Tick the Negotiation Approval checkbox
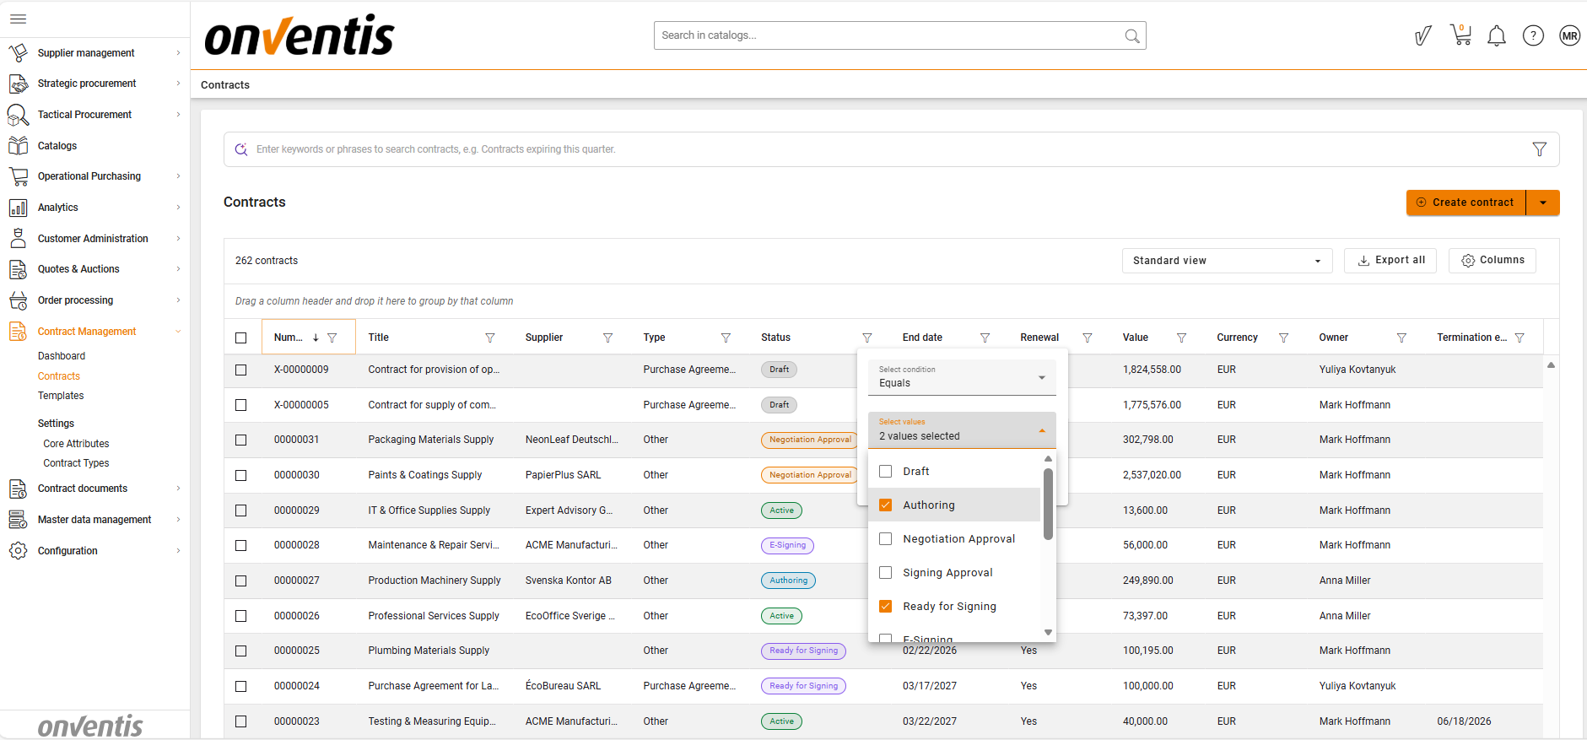Screen dimensions: 1587x740 [x=886, y=539]
